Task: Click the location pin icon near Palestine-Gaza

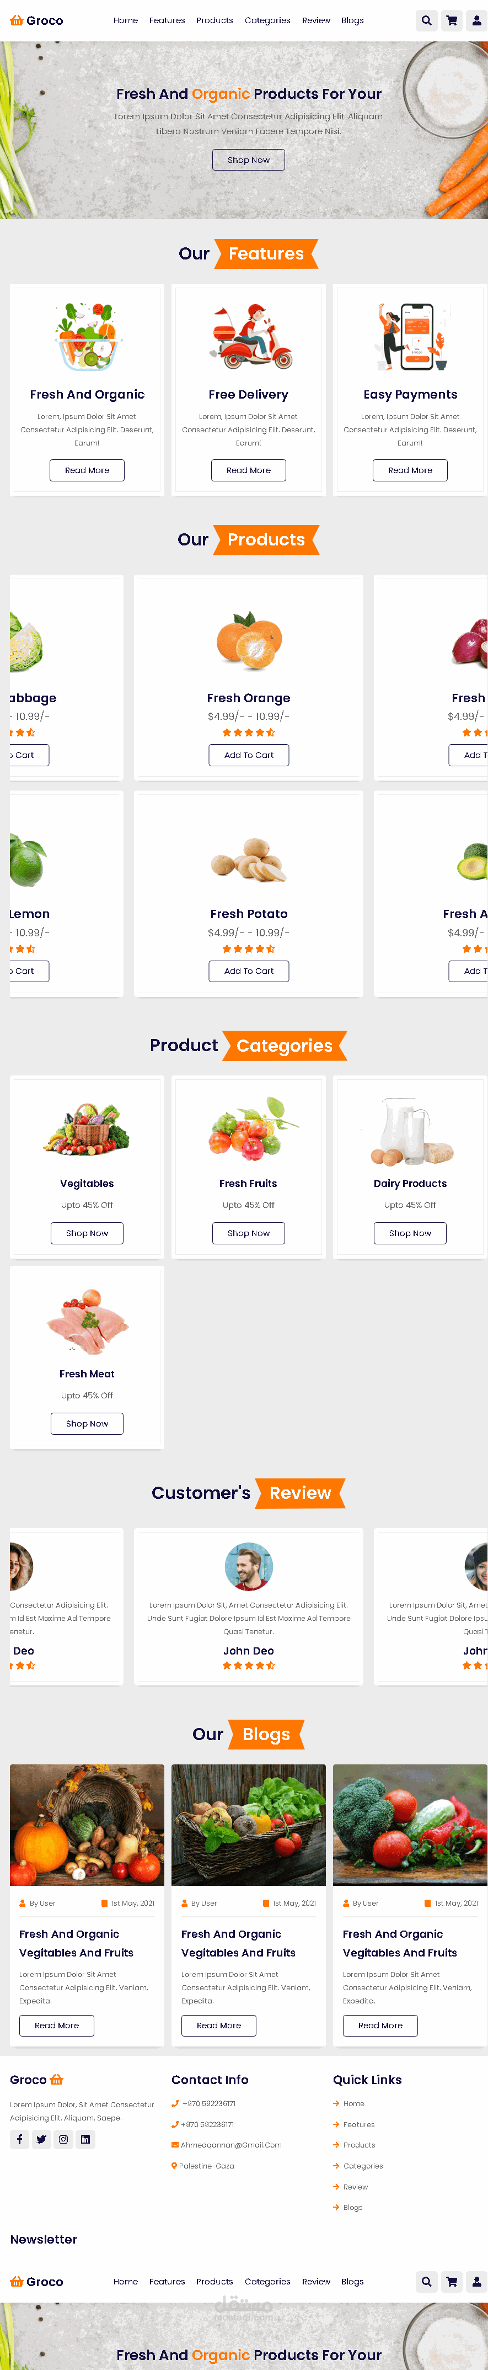Action: pyautogui.click(x=175, y=2165)
